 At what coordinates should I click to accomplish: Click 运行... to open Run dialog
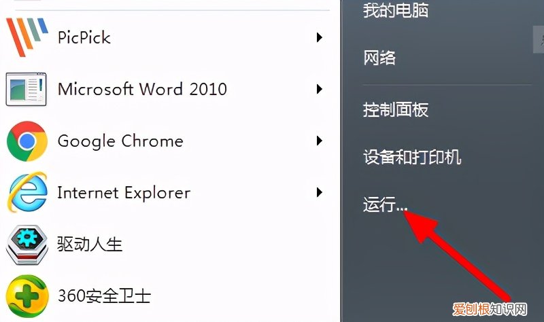click(385, 204)
